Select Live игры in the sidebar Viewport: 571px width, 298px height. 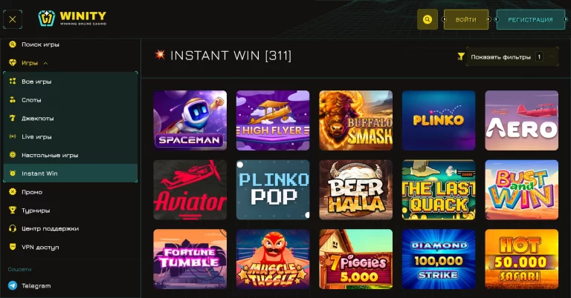pyautogui.click(x=71, y=136)
